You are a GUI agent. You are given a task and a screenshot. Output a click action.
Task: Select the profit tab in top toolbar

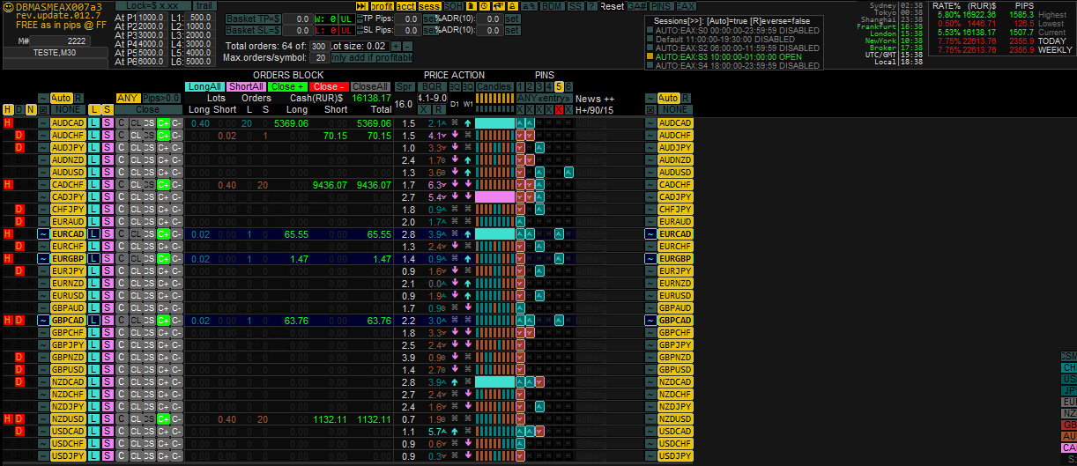(x=383, y=6)
